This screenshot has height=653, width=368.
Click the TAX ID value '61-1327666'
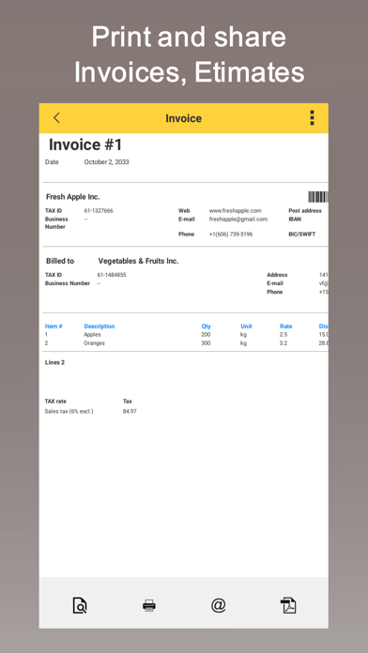99,211
